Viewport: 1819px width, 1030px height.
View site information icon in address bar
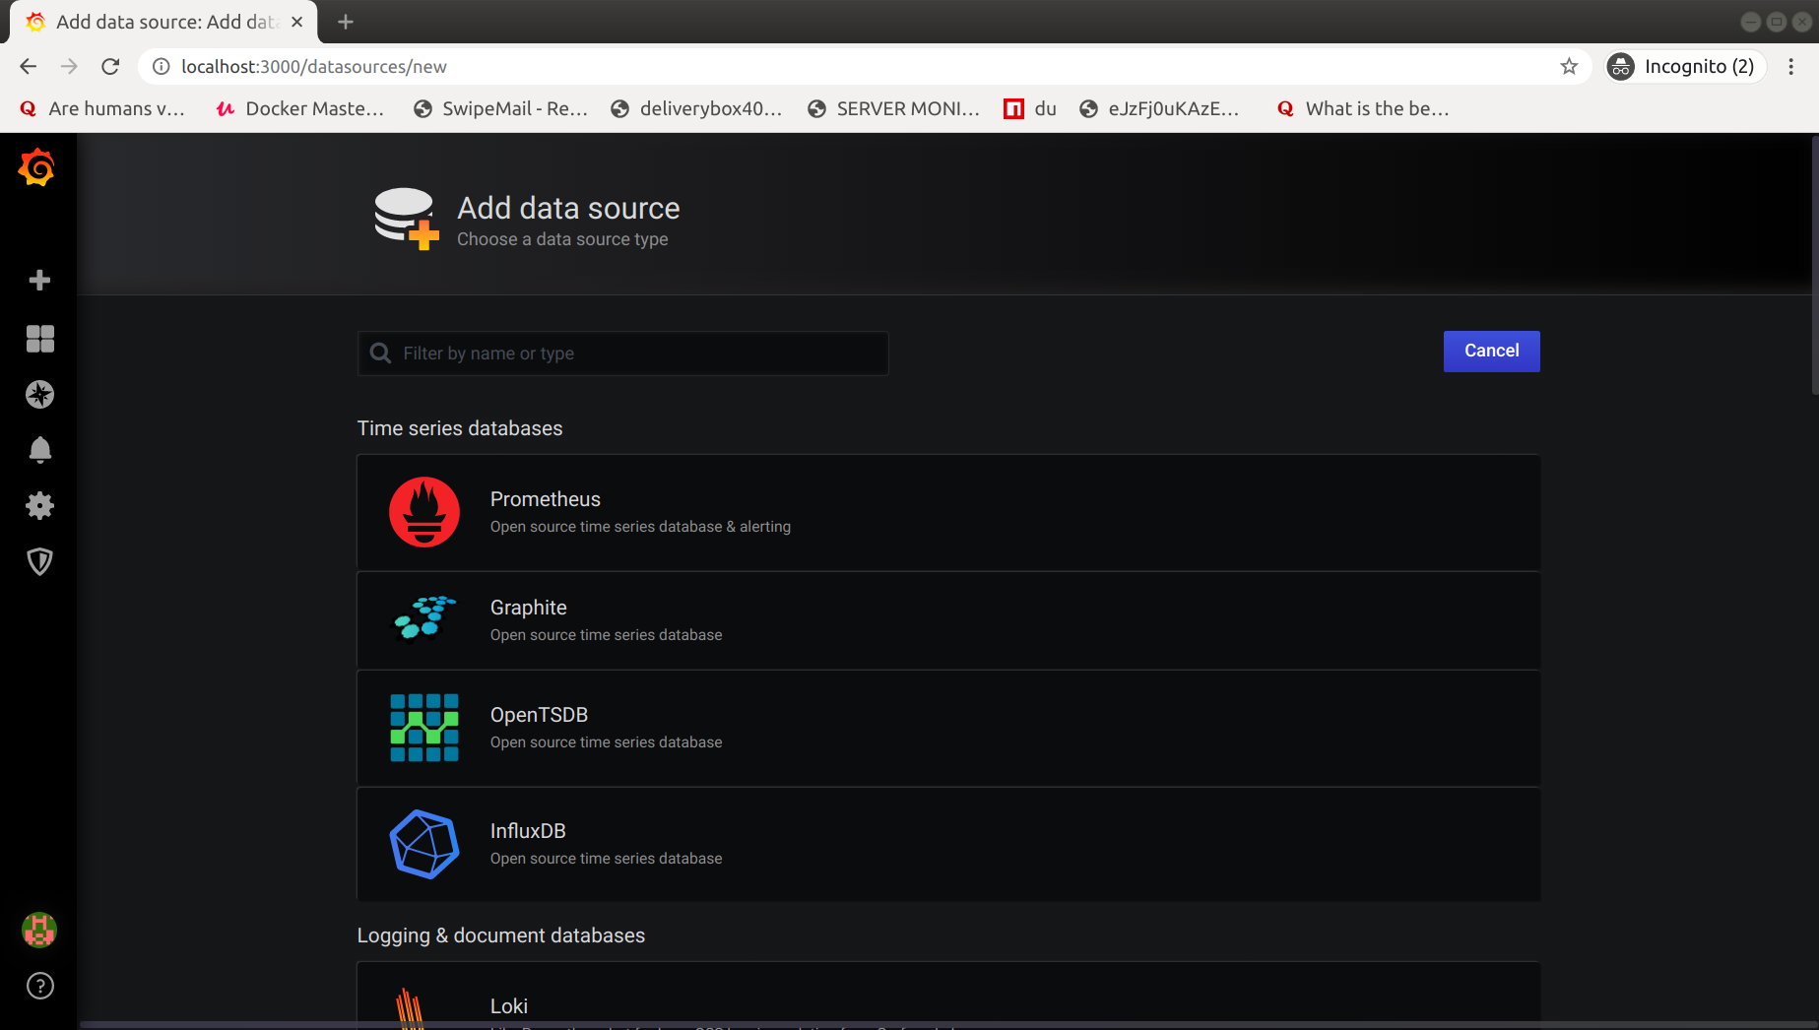coord(162,66)
